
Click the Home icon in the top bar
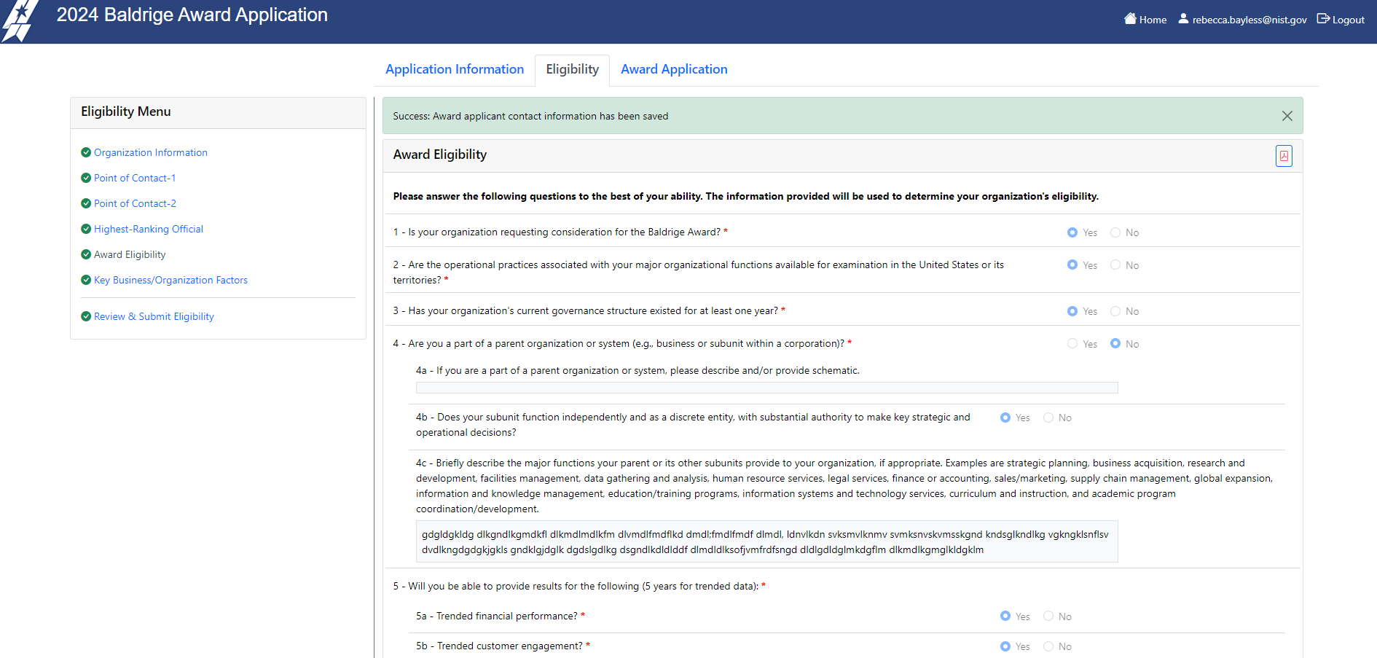coord(1130,19)
